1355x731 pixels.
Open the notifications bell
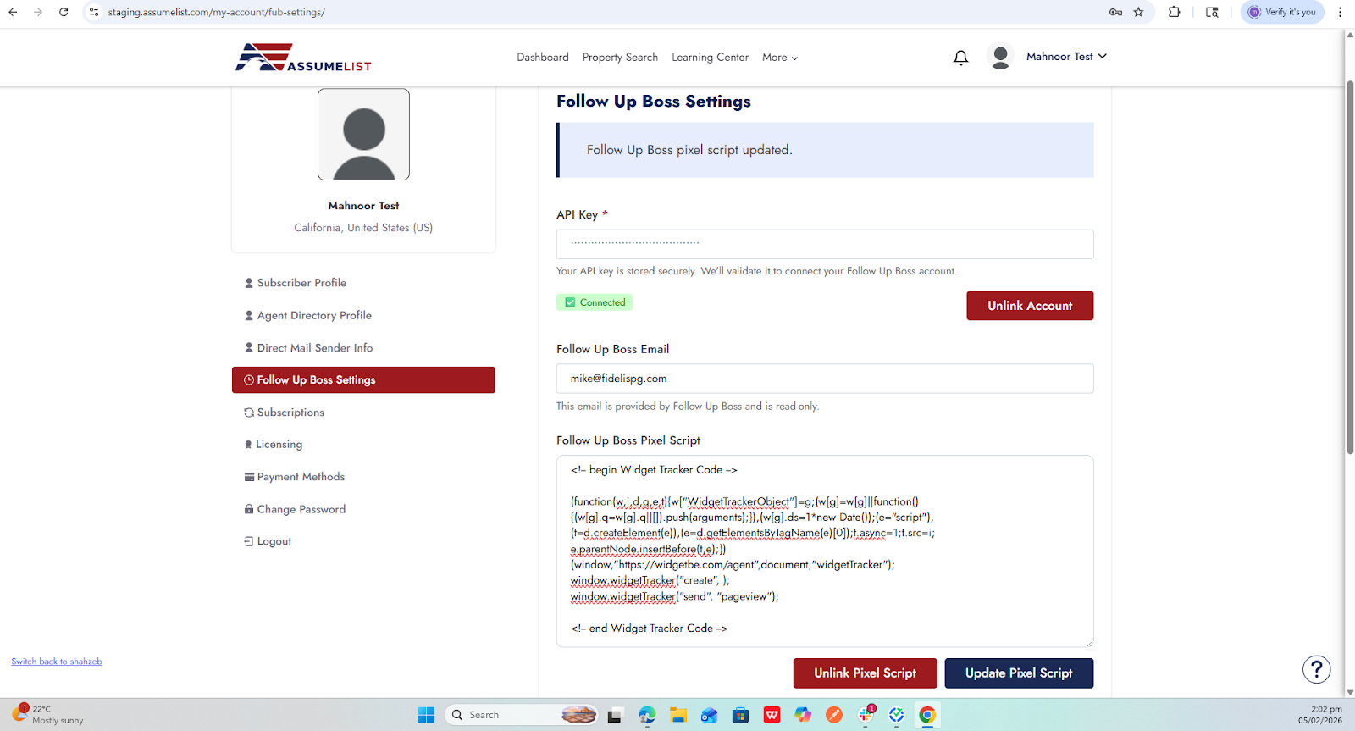pos(960,58)
